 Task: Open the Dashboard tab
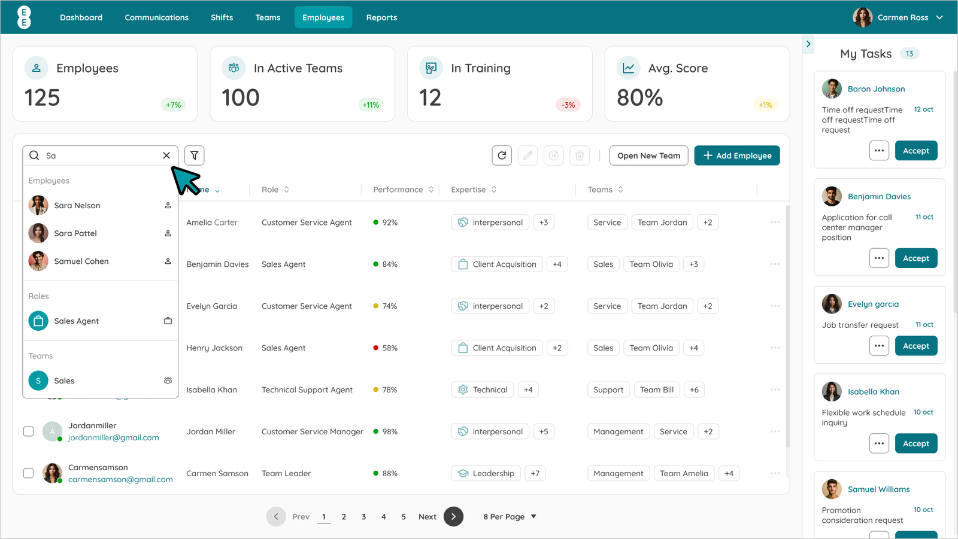pos(81,17)
